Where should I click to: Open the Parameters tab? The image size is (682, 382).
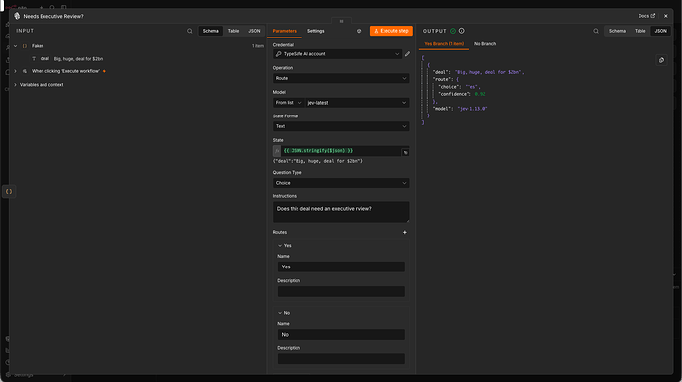click(284, 31)
